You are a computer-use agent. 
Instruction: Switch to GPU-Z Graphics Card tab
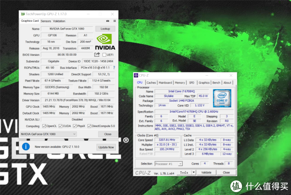tap(30, 21)
